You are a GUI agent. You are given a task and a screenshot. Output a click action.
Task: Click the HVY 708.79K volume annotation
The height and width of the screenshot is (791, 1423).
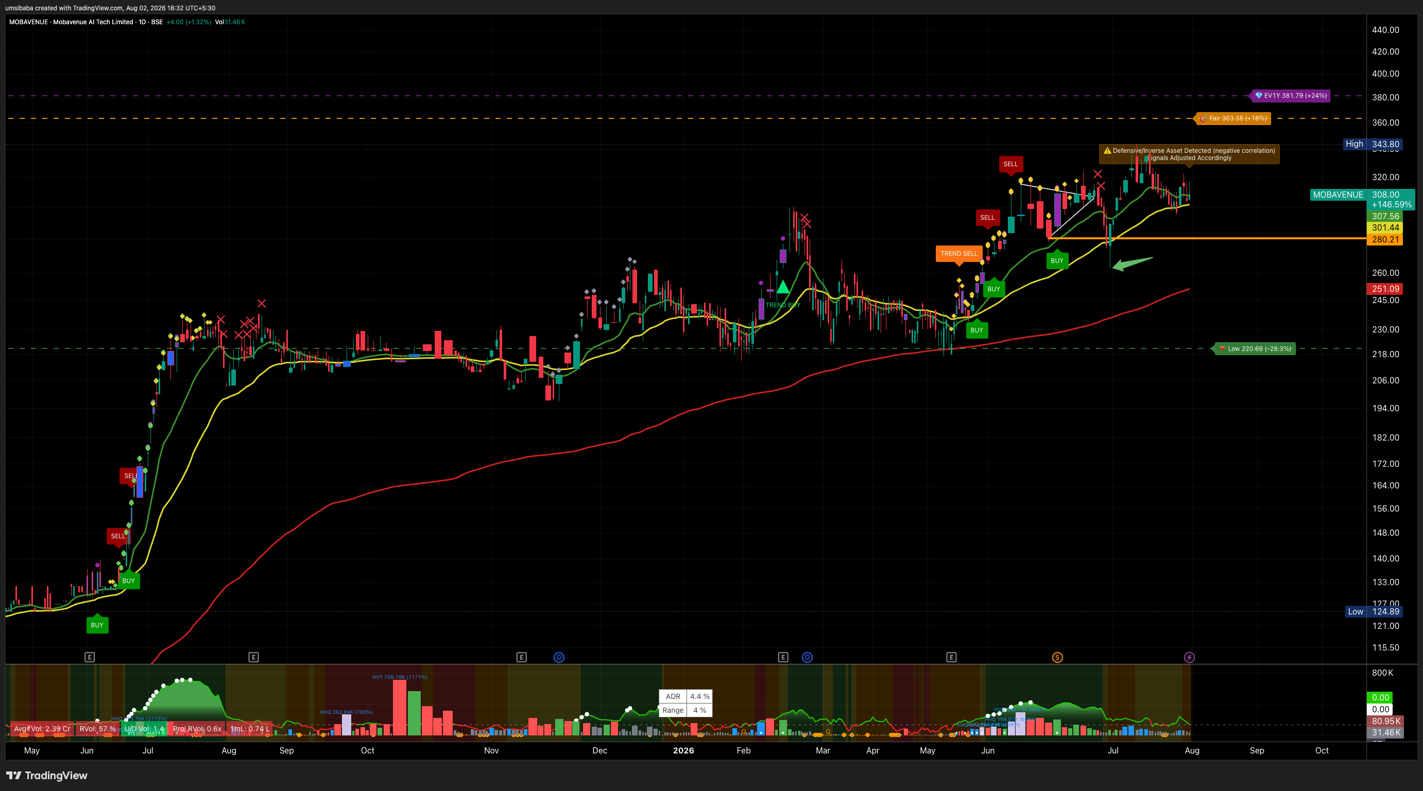[x=399, y=677]
